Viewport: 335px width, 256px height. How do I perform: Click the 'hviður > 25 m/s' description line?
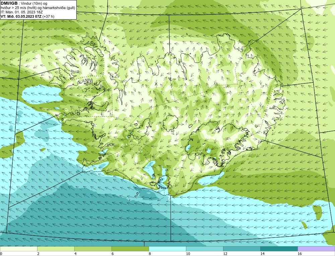(x=38, y=8)
